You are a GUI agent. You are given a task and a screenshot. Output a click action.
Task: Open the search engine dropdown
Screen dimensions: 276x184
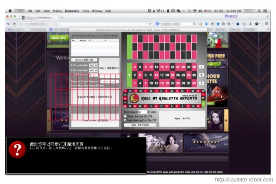pos(157,24)
